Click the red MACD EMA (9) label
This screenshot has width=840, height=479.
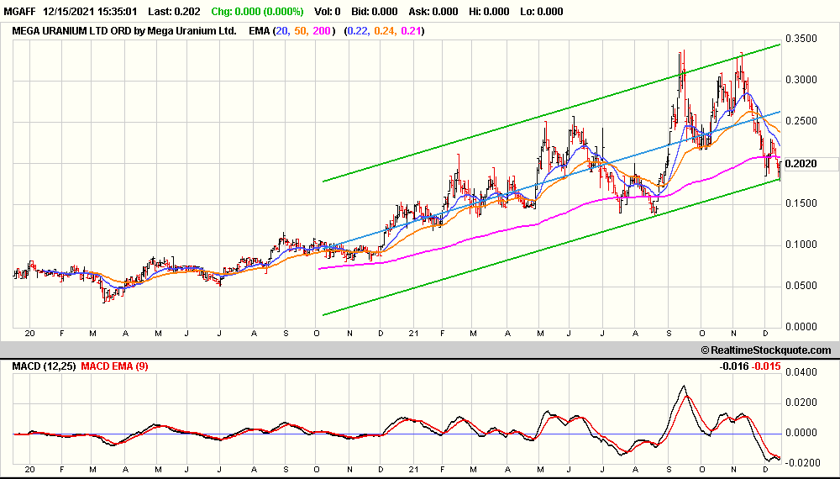[114, 366]
